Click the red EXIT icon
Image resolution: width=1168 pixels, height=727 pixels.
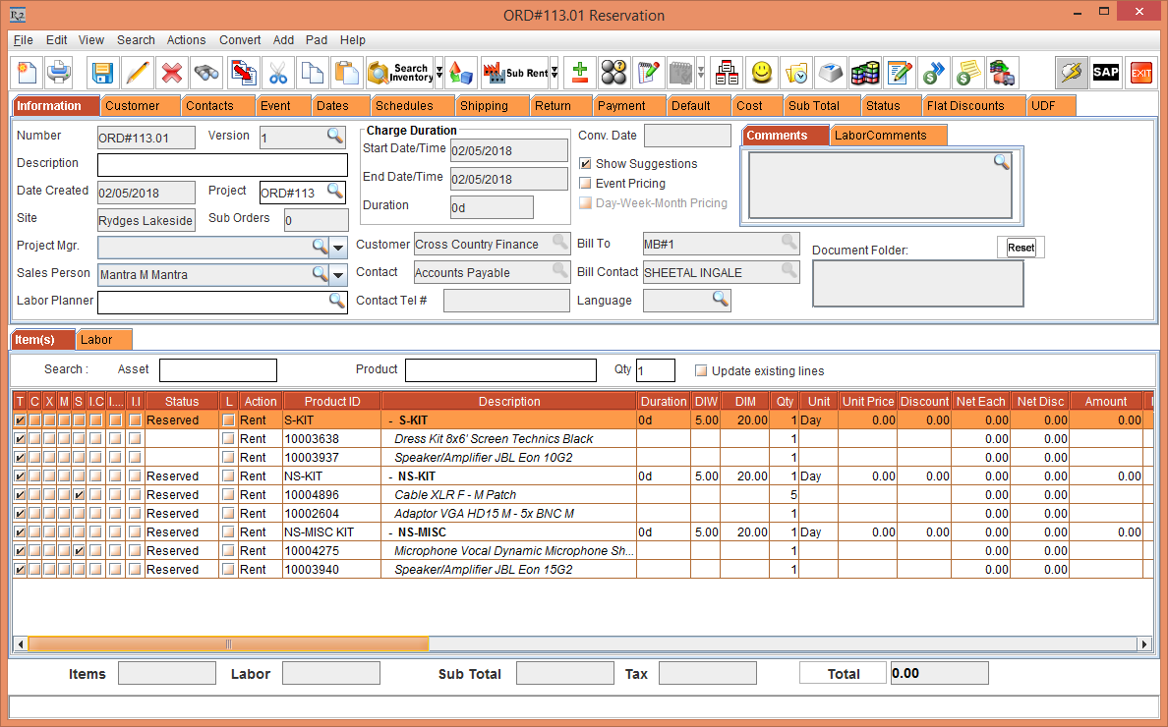point(1140,73)
